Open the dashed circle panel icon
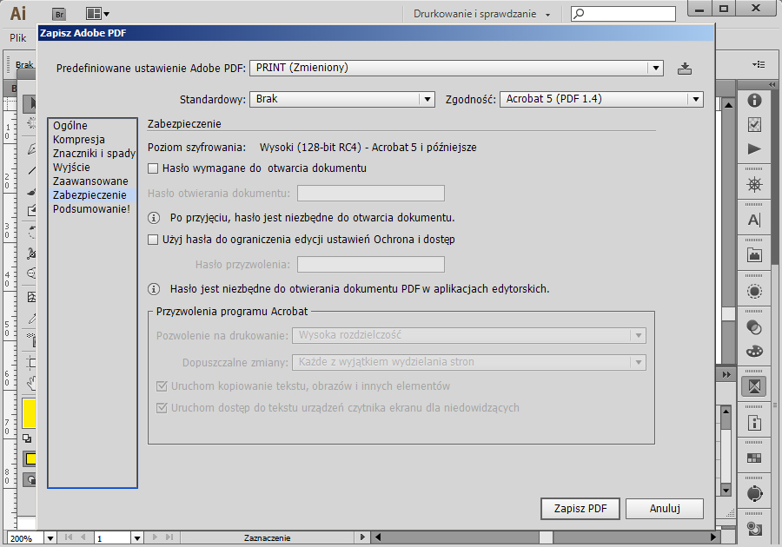The image size is (782, 547). tap(754, 291)
